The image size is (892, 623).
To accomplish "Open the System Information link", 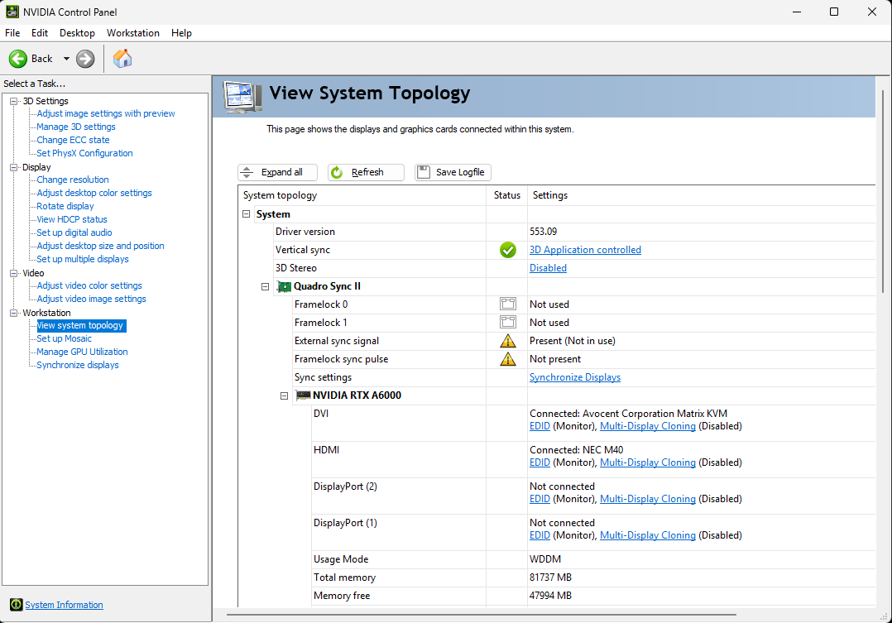I will [x=64, y=605].
